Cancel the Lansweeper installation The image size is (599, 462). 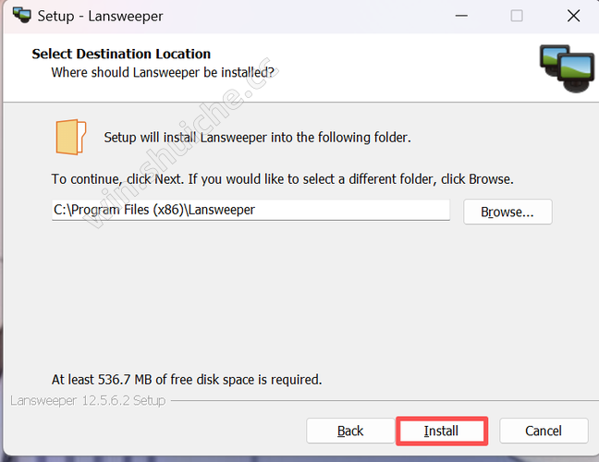544,431
